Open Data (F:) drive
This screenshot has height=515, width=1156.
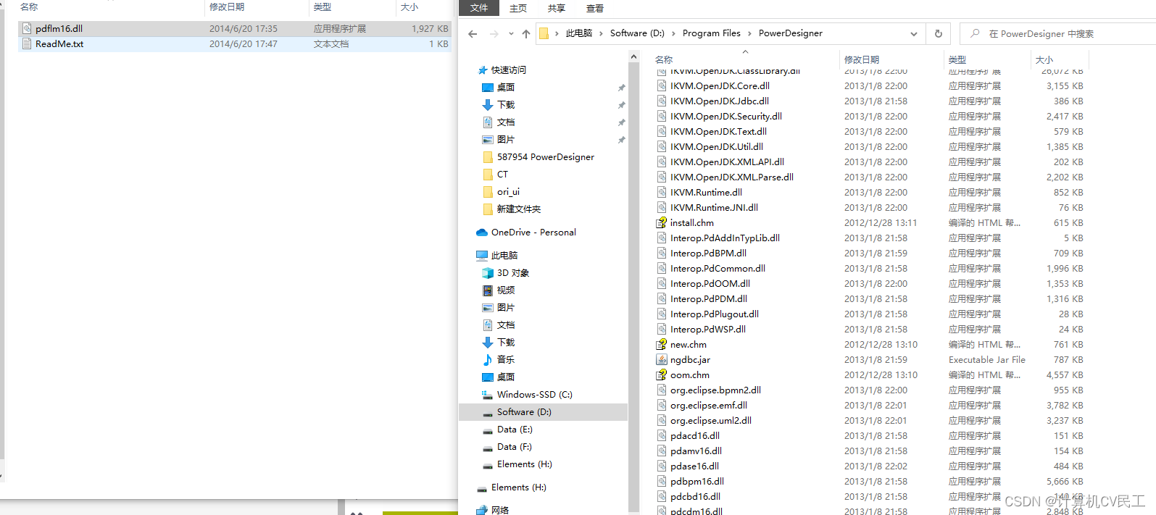coord(515,447)
